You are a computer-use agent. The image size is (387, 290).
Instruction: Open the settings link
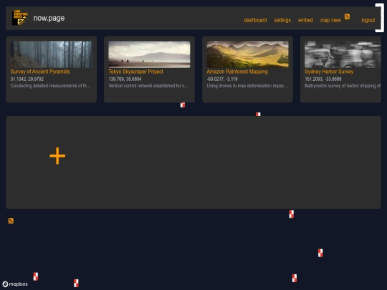(282, 20)
